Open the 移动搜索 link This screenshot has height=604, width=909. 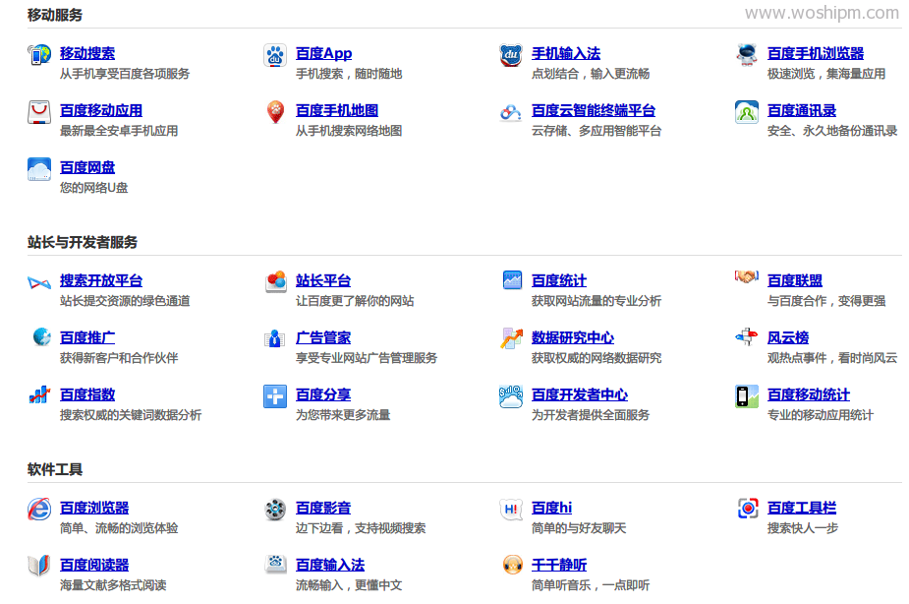click(87, 53)
